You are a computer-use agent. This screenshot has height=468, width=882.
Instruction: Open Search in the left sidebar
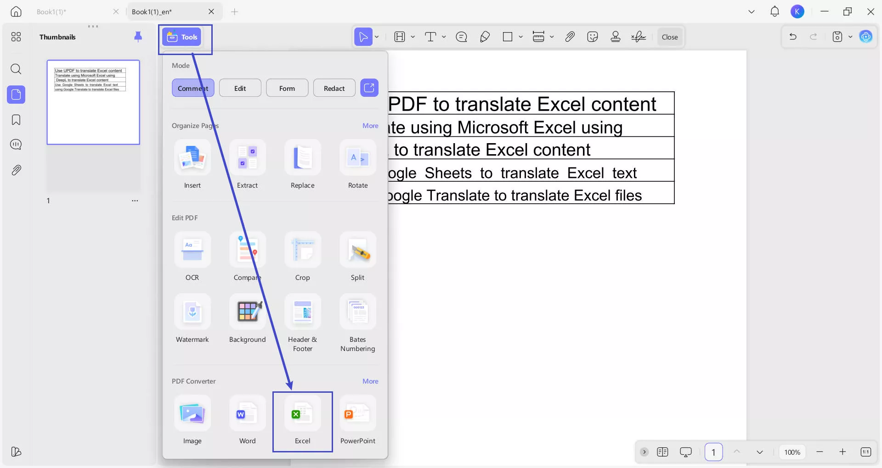[x=16, y=69]
